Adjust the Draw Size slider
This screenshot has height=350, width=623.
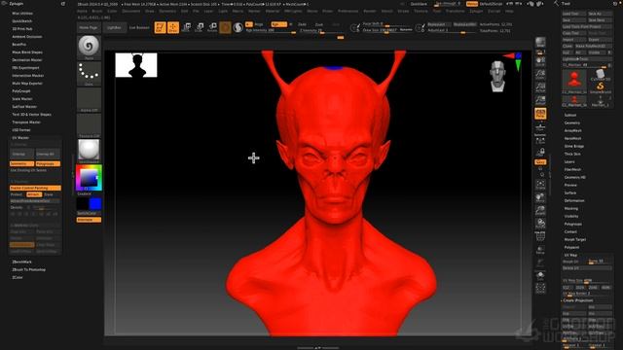tap(387, 30)
